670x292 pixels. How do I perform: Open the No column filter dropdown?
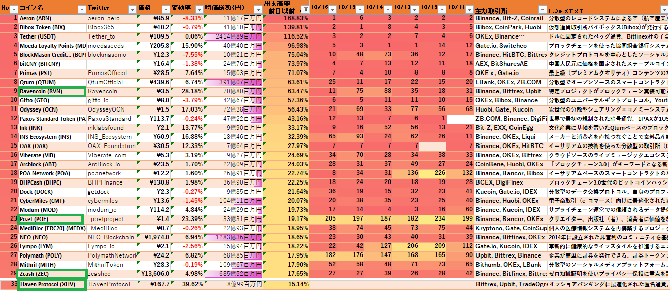[x=14, y=10]
